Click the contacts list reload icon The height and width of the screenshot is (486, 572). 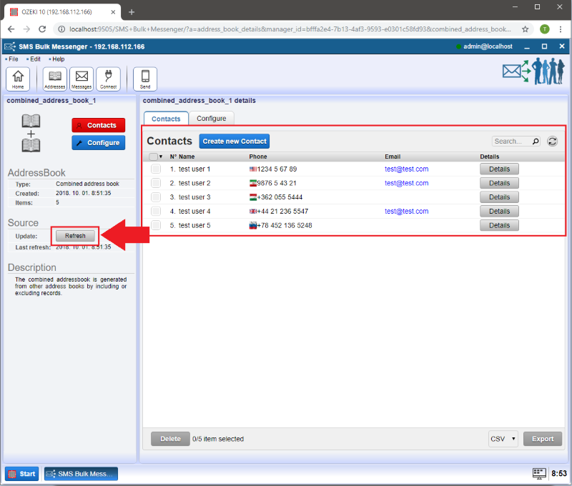[x=553, y=142]
